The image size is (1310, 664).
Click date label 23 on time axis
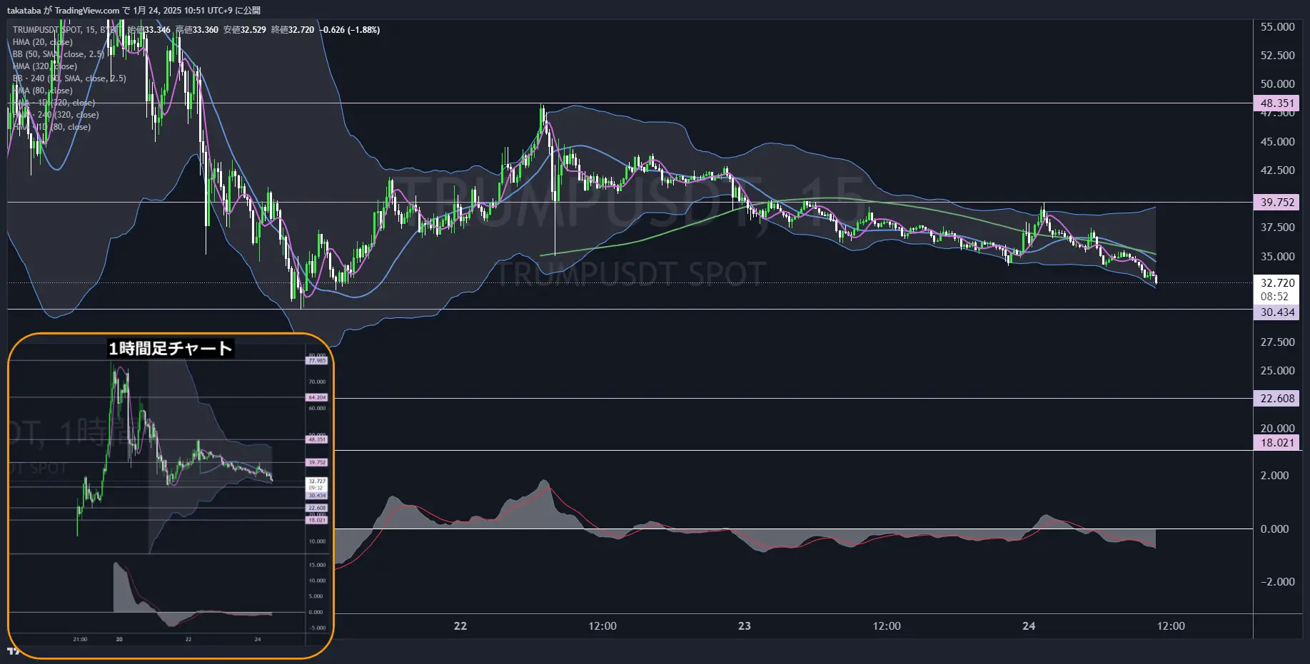pos(745,626)
